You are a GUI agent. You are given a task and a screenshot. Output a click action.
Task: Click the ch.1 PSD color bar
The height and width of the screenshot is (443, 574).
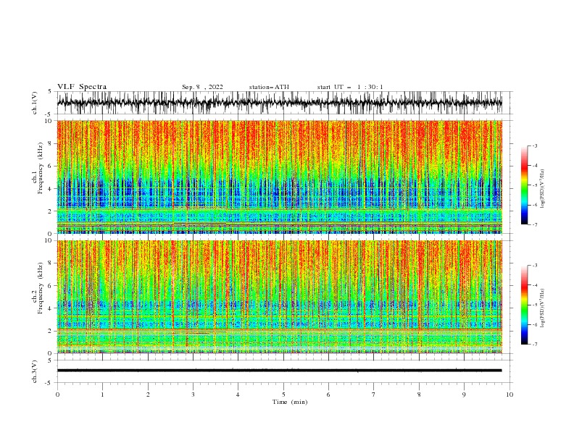(x=524, y=185)
